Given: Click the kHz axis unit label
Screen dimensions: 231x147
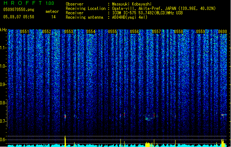Looking at the screenshot, I should pos(3,30).
